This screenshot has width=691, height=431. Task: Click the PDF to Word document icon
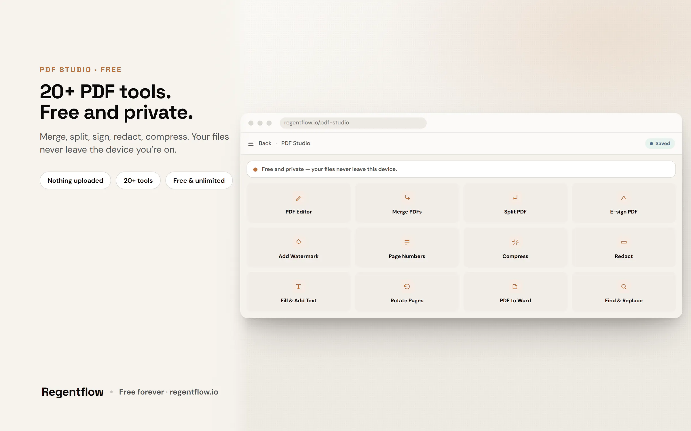coord(515,286)
